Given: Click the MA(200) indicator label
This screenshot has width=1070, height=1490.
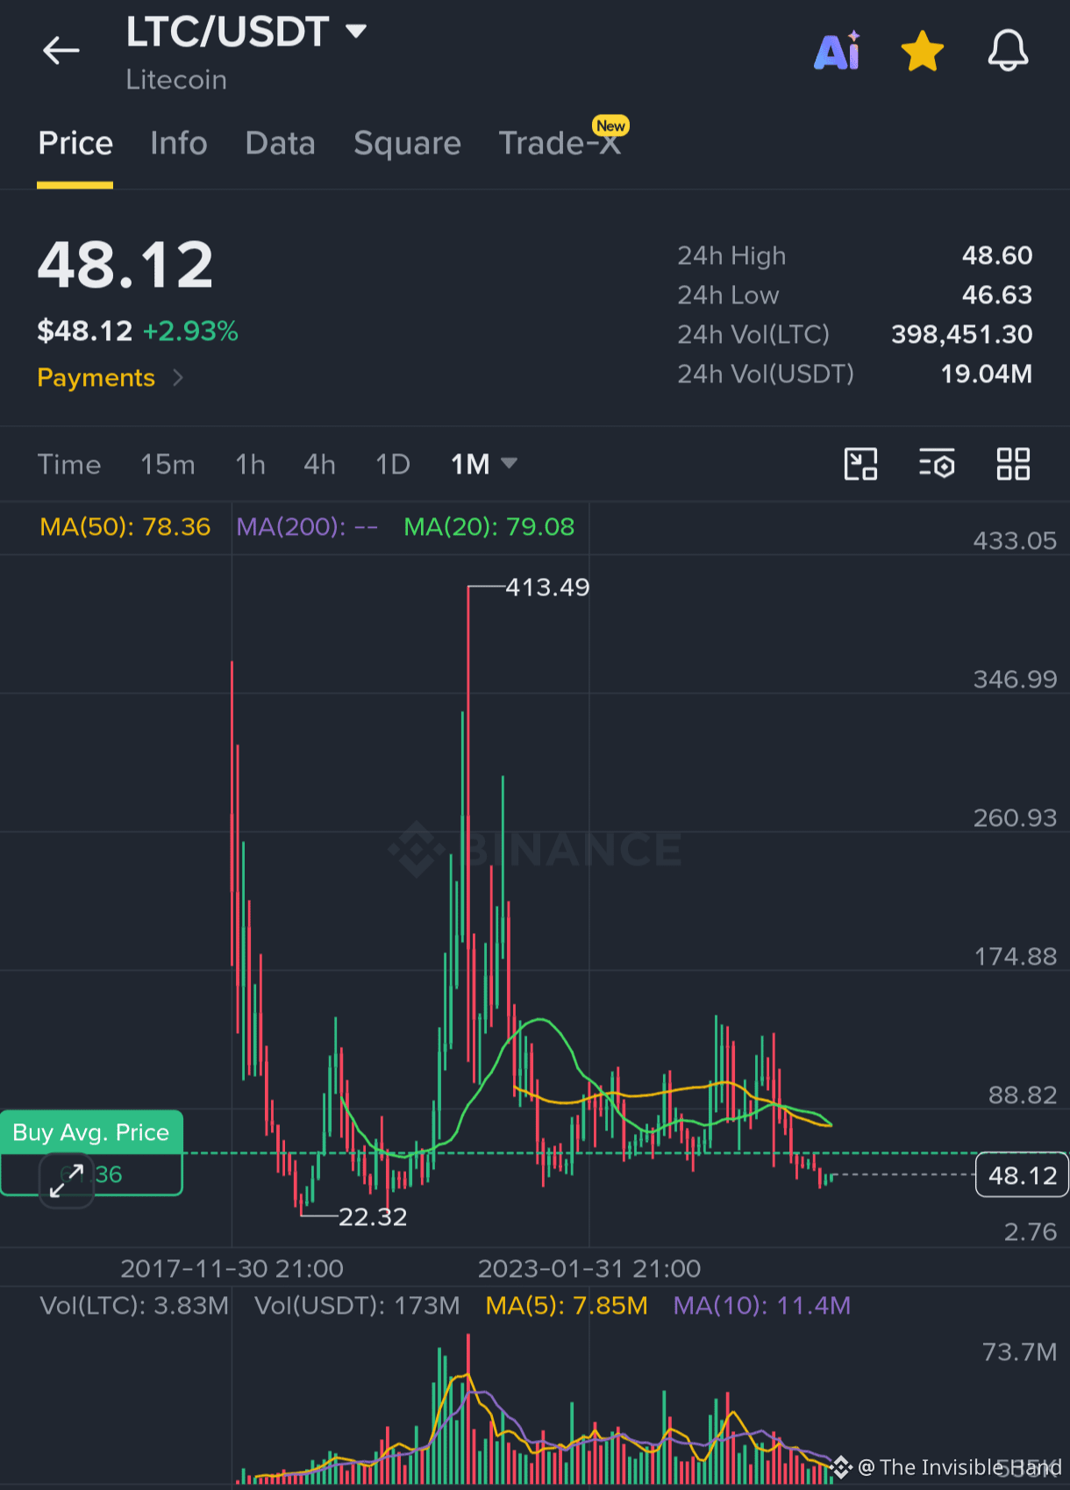Looking at the screenshot, I should pyautogui.click(x=307, y=526).
